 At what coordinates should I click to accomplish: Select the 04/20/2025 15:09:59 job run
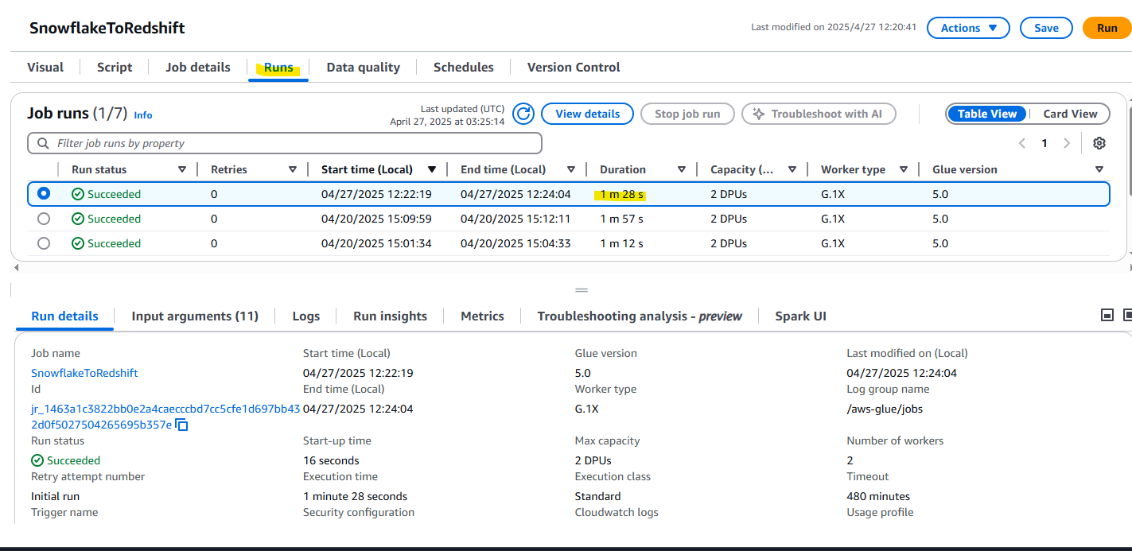(x=44, y=219)
